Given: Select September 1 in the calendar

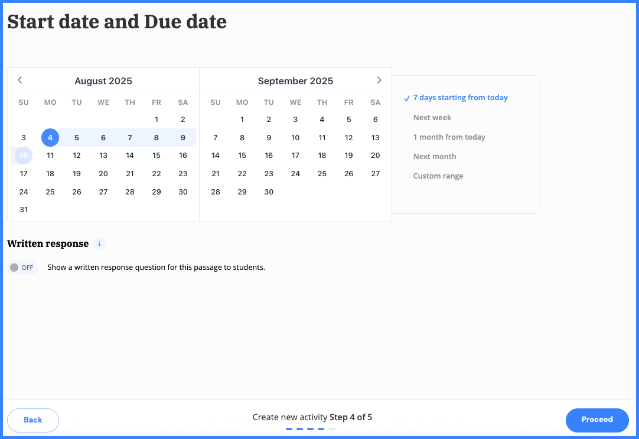Looking at the screenshot, I should point(242,119).
